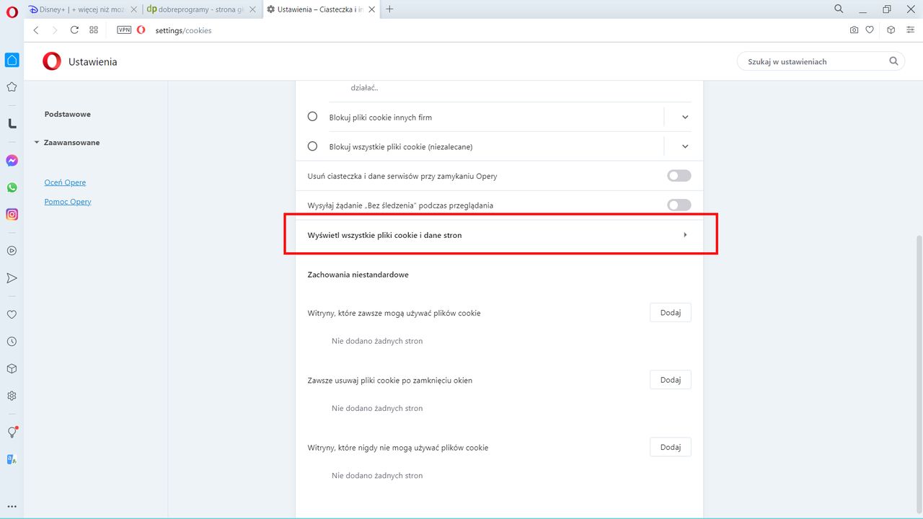This screenshot has width=923, height=519.
Task: Open Extensions cube icon in sidebar
Action: click(12, 368)
